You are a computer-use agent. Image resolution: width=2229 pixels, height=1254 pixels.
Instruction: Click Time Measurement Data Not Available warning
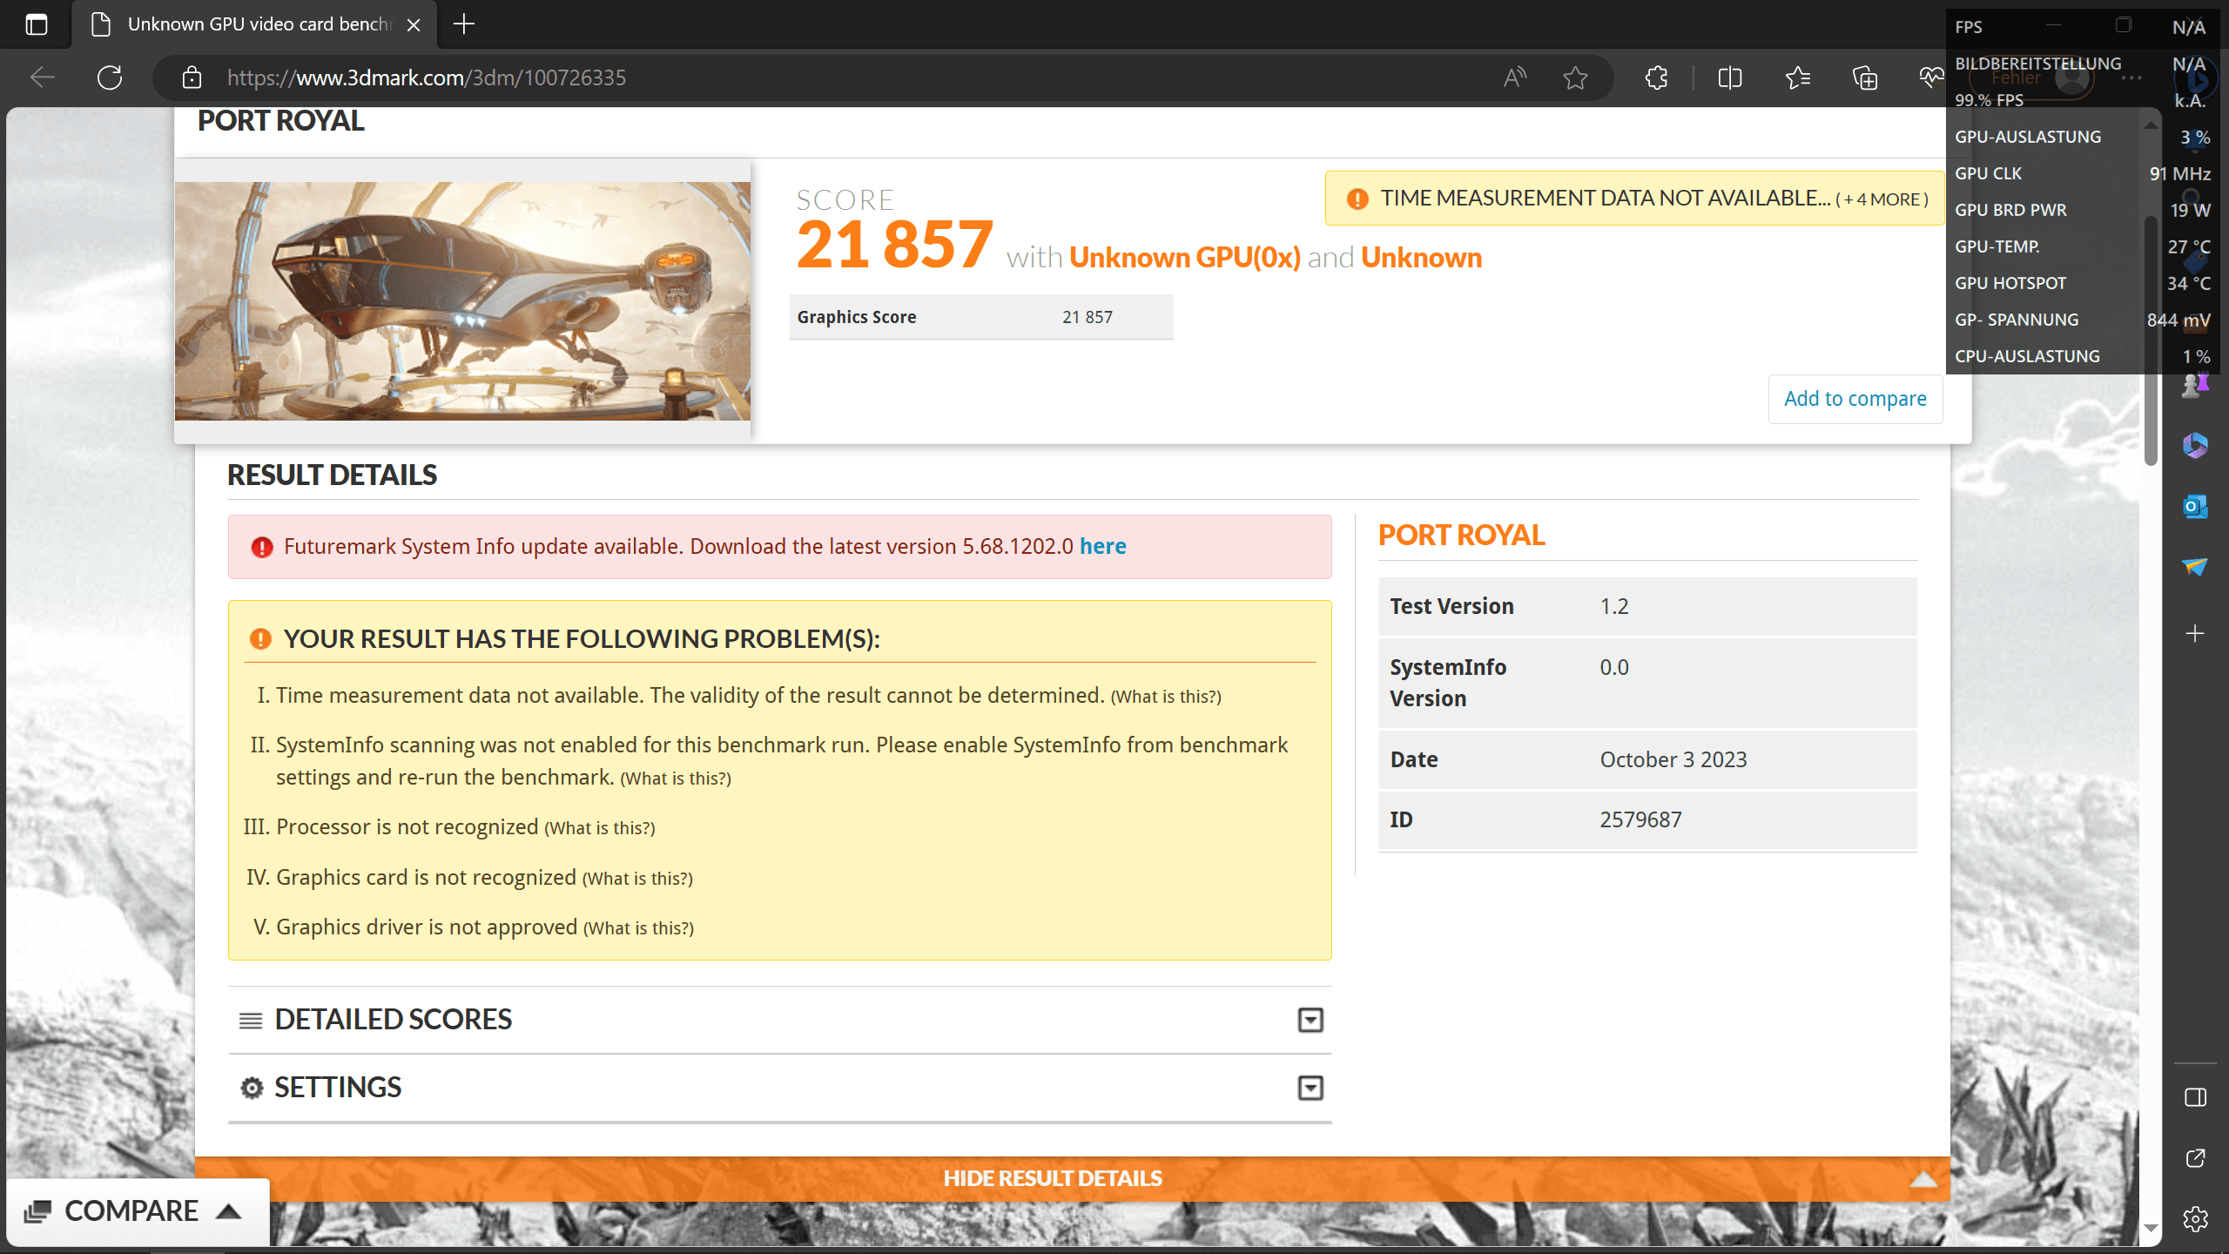1634,199
